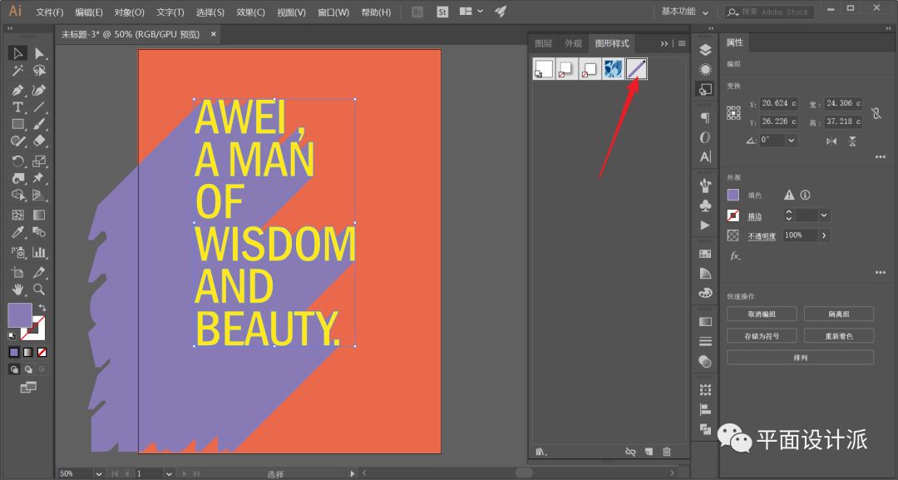This screenshot has height=480, width=898.
Task: Click the flip horizontal icon in Transform
Action: pos(831,141)
